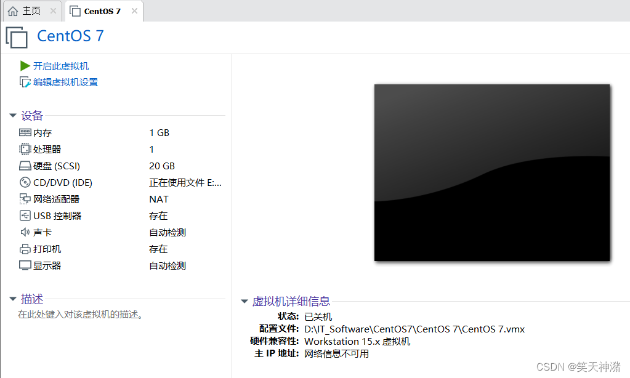Click the CentOS 7.vmx config file path
Screen dimensions: 630x378
414,329
